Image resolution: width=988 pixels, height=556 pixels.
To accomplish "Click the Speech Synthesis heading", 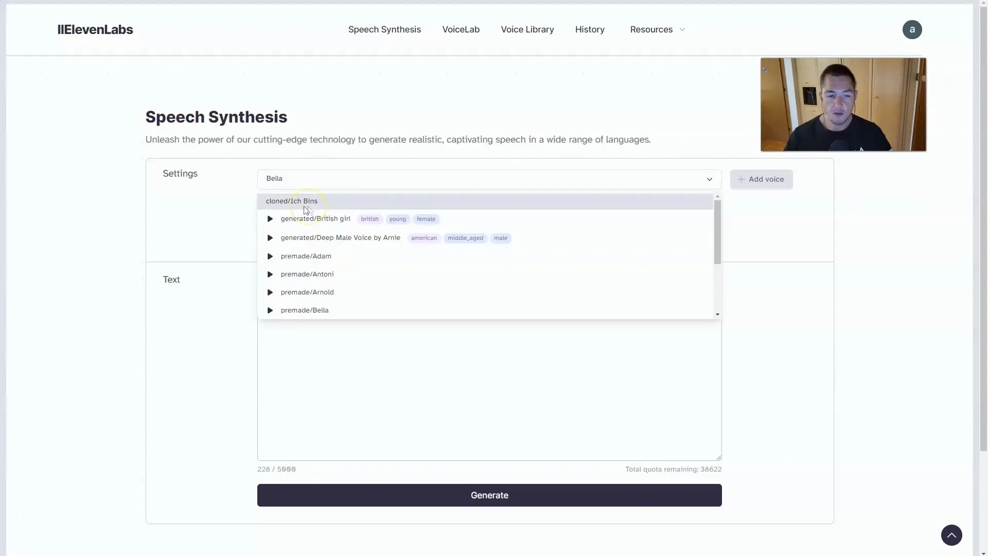I will pyautogui.click(x=216, y=117).
